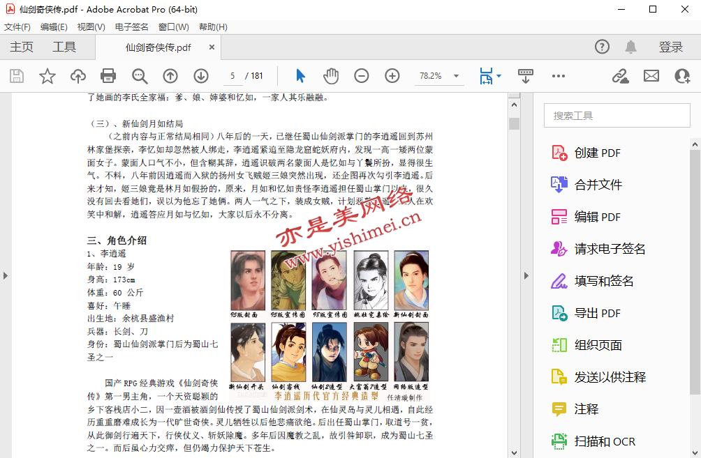Open the 导出 PDF tool
The height and width of the screenshot is (458, 701).
(x=586, y=313)
